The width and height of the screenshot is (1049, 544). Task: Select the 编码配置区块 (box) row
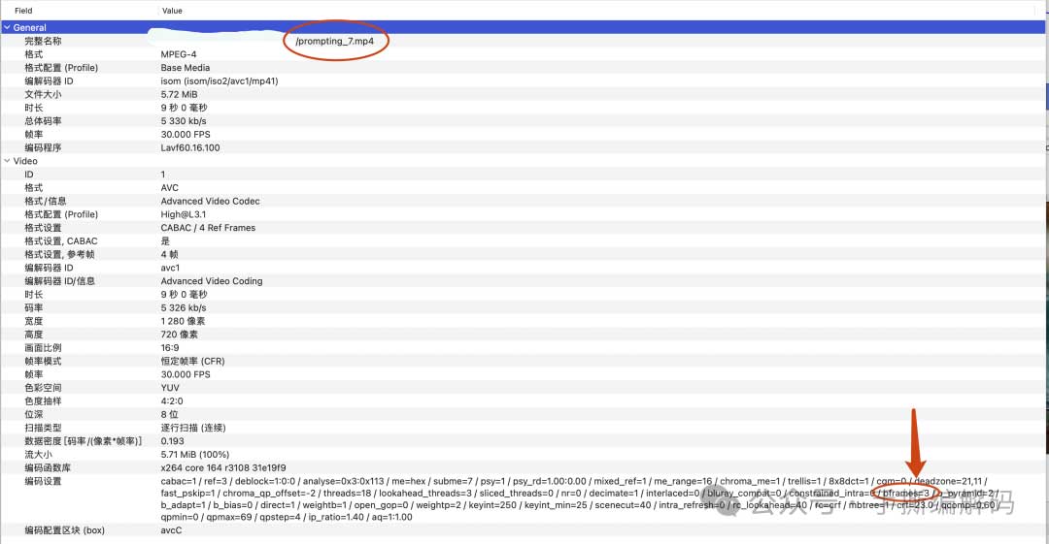tap(63, 530)
